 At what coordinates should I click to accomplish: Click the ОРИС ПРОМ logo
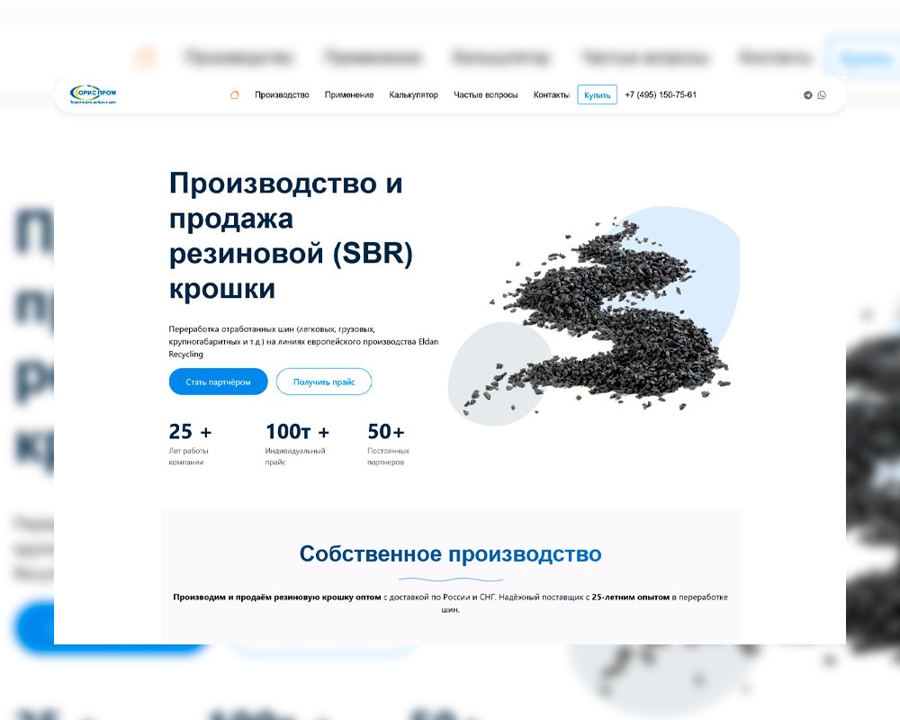[93, 94]
